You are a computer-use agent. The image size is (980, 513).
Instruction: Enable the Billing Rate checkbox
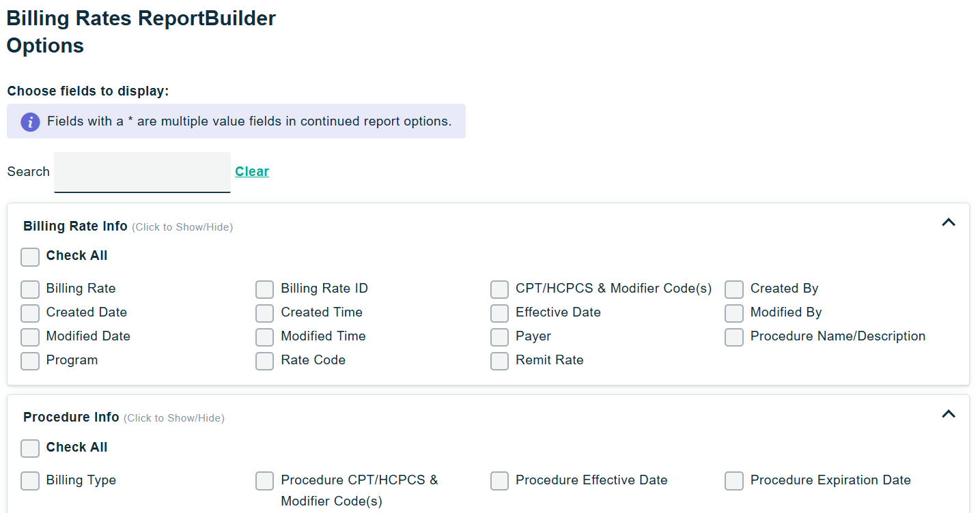[30, 290]
